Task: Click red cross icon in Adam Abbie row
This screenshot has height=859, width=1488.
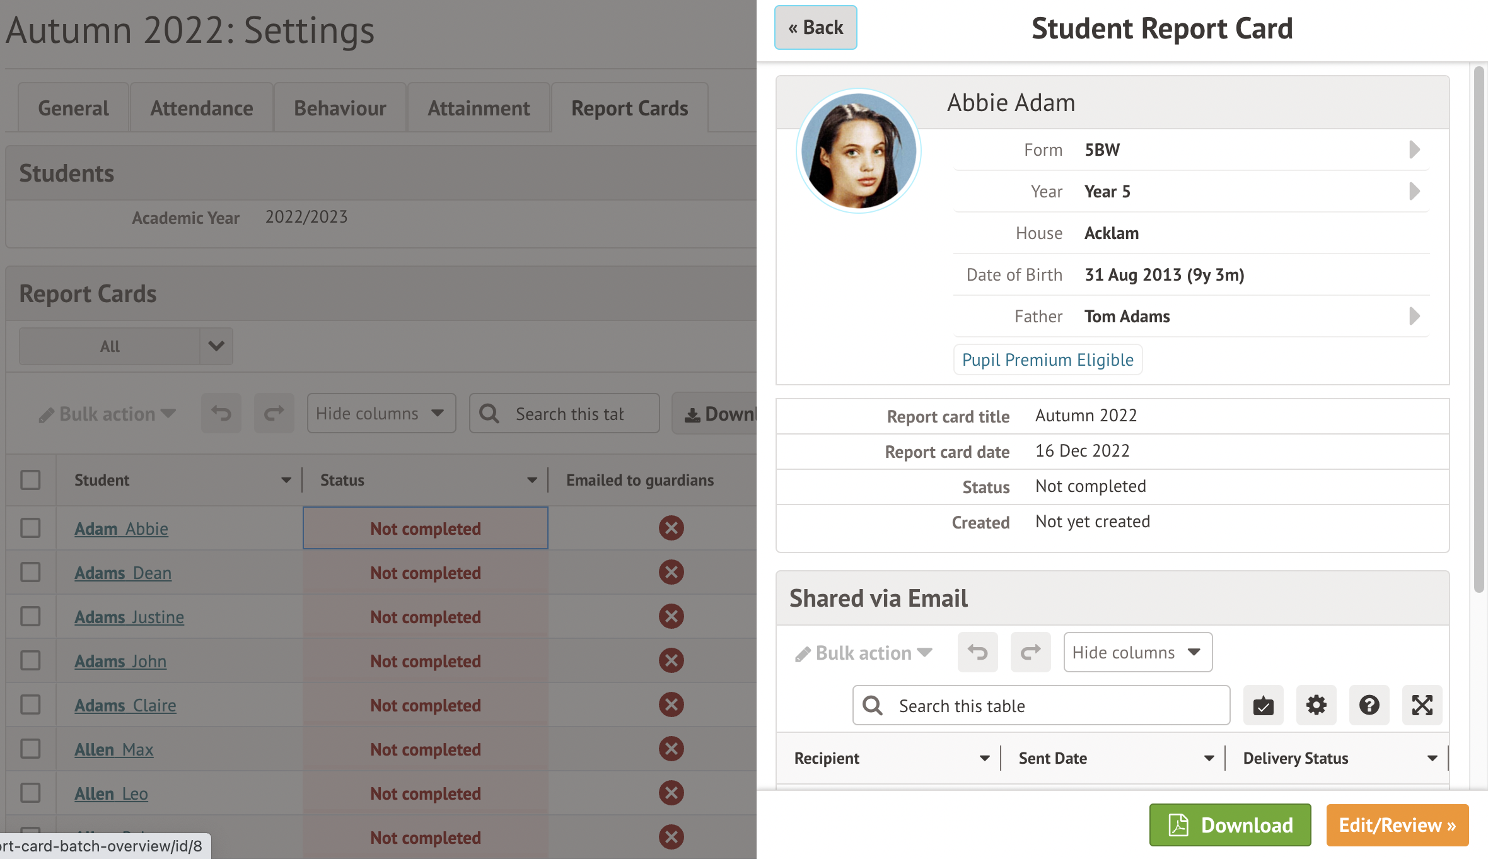Action: click(671, 528)
